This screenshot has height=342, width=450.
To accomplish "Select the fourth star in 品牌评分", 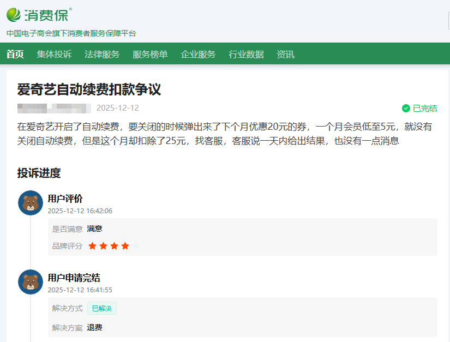I will [x=125, y=246].
